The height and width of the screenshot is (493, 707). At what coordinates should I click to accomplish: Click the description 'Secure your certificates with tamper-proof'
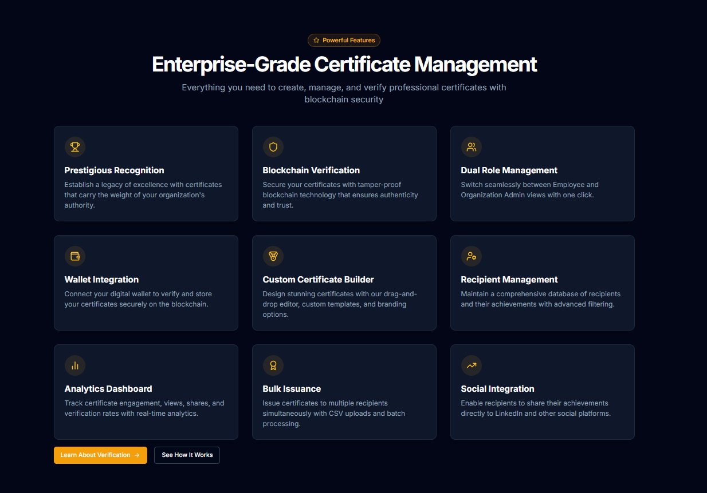(x=340, y=195)
